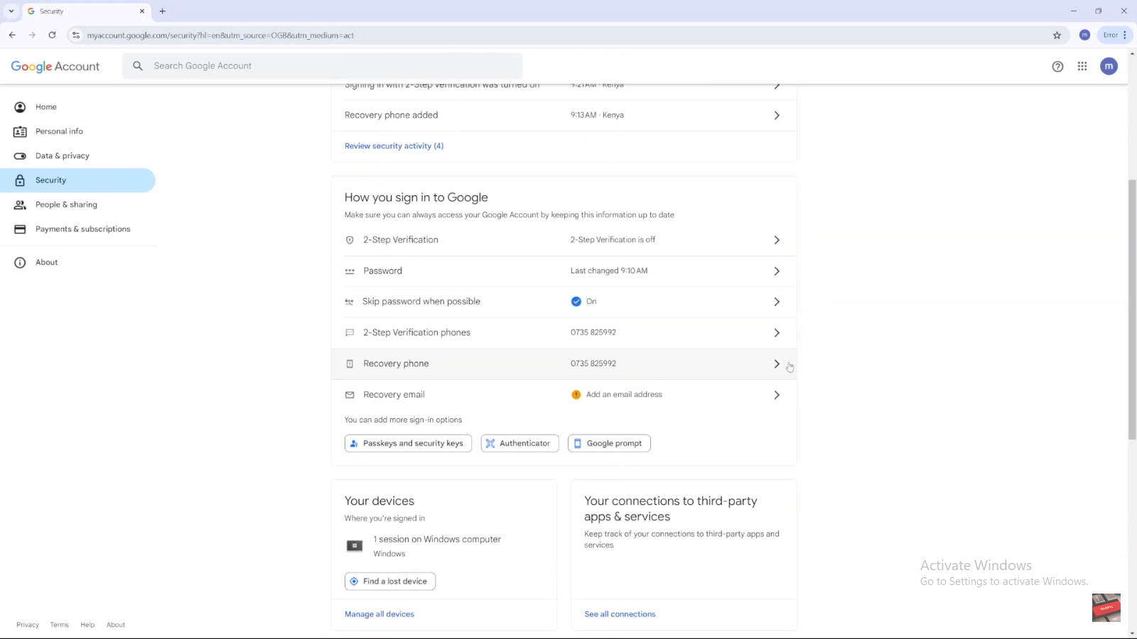
Task: Click Find a lost device button
Action: pyautogui.click(x=390, y=581)
